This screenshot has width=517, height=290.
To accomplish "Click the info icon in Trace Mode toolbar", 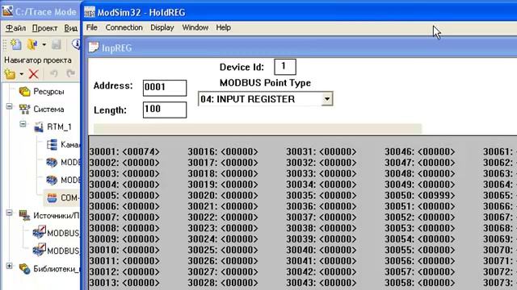I will point(76,44).
